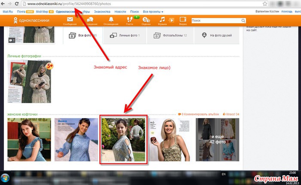301x185 pixels.
Task: Click the taskbar clock
Action: pyautogui.click(x=292, y=173)
